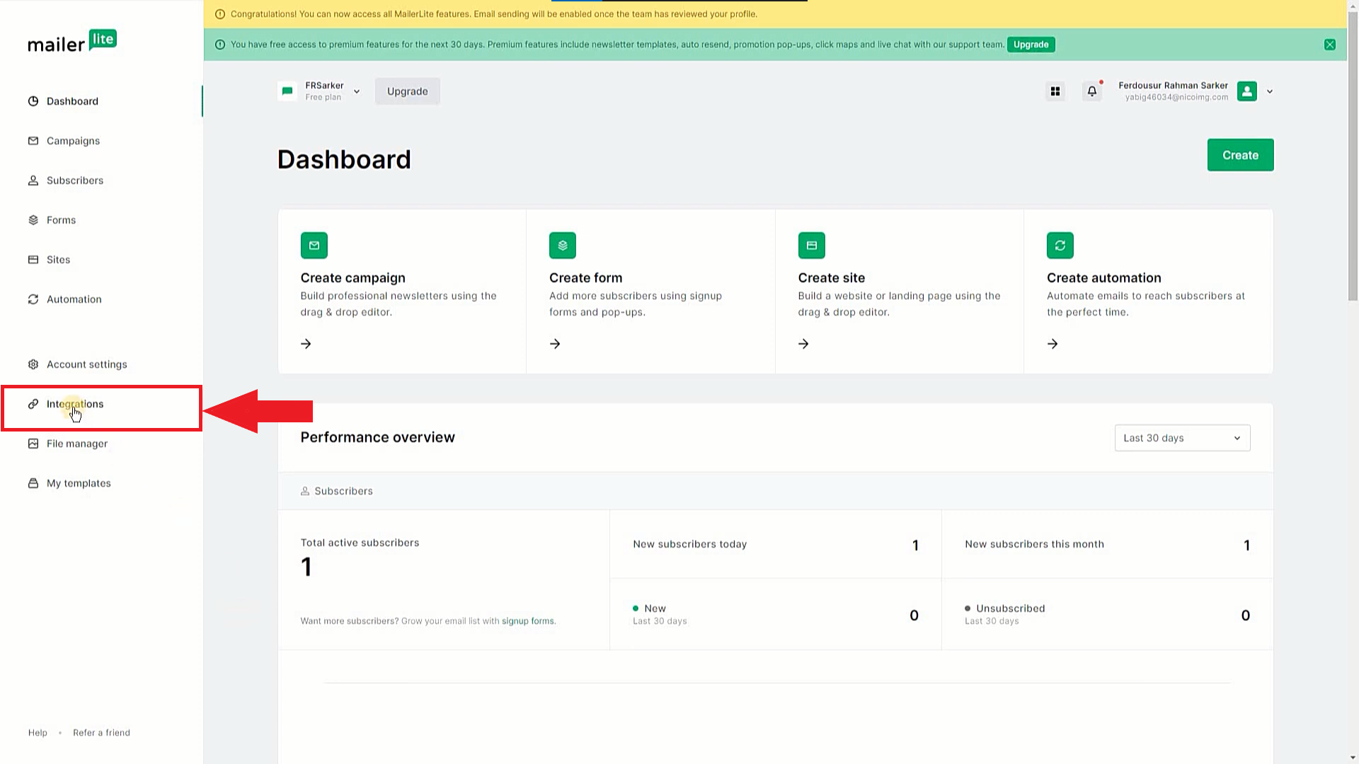Click the Subscribers sidebar icon
The image size is (1359, 764).
(33, 180)
